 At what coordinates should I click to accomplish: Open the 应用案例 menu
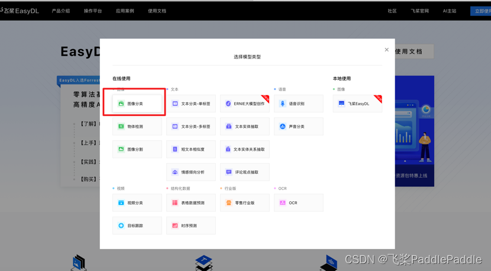125,11
